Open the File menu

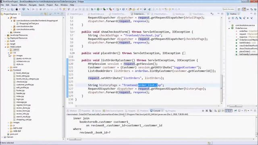click(x=2, y=5)
